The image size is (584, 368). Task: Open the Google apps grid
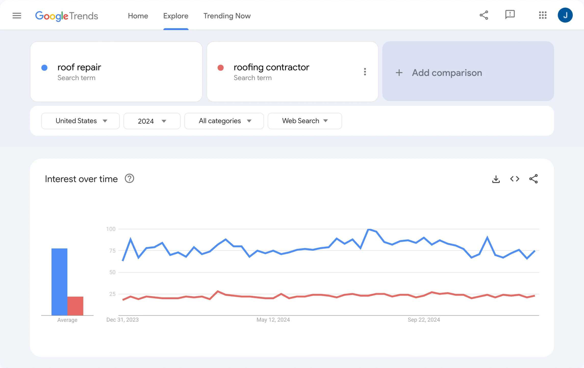click(x=543, y=15)
